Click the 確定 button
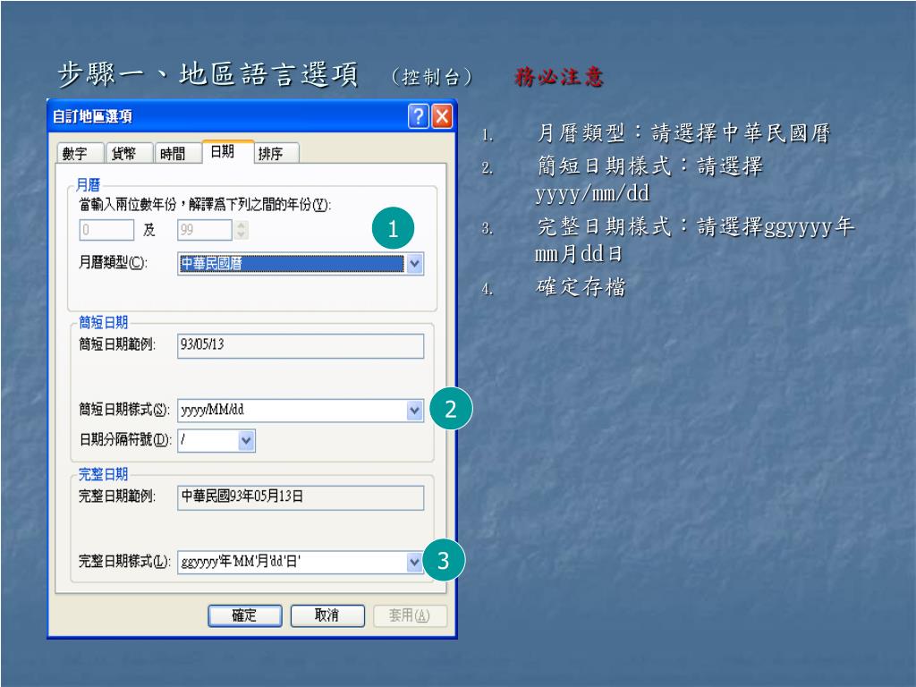916x687 pixels. 245,615
